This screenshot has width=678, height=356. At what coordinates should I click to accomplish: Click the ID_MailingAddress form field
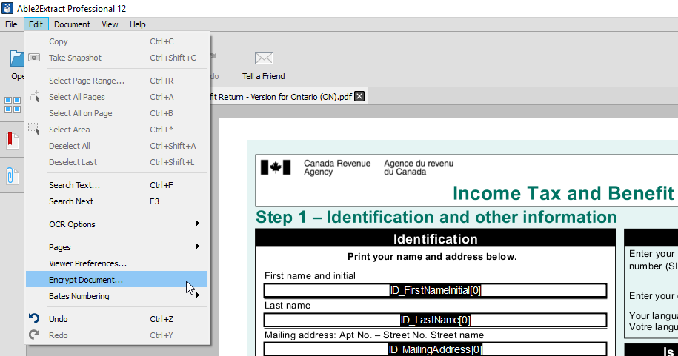[x=435, y=349]
